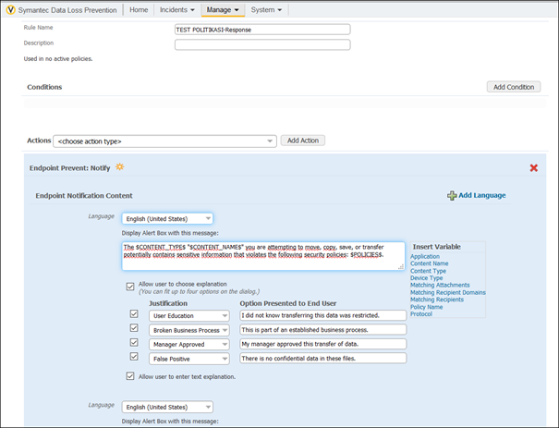Remove the Endpoint Prevent: Notify action with the red X
Viewport: 559px width, 428px height.
point(533,168)
